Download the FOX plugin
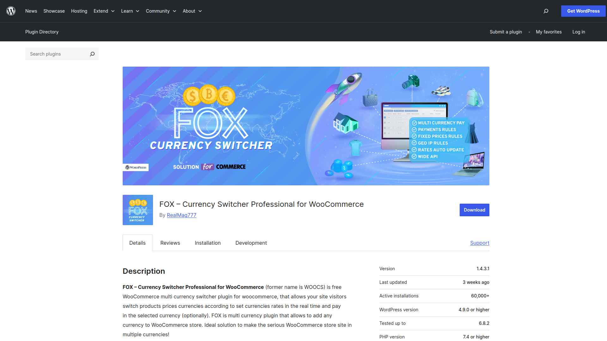Screen dimensions: 607x341 [x=475, y=210]
